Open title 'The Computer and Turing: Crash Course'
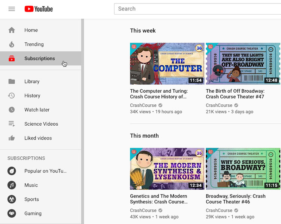 coord(159,94)
